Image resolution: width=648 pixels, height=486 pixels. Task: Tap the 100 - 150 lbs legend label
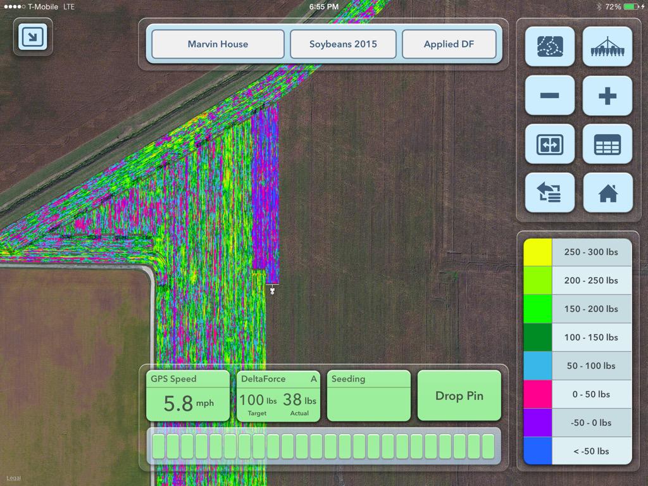[591, 337]
